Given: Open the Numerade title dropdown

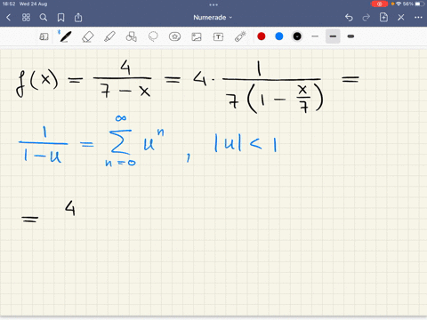Looking at the screenshot, I should pyautogui.click(x=213, y=18).
